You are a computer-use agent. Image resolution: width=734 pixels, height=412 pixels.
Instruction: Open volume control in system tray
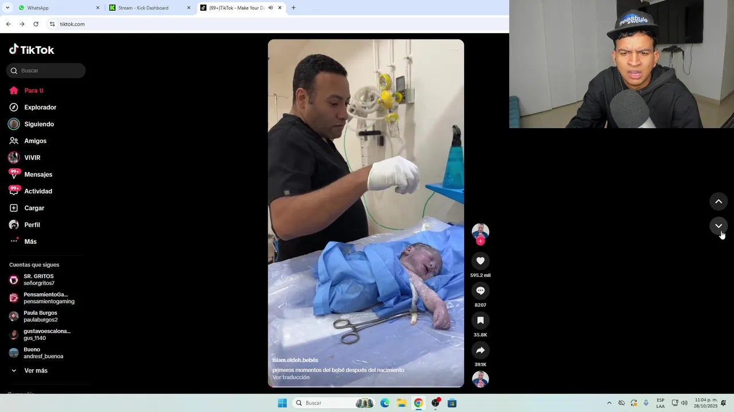click(x=684, y=403)
